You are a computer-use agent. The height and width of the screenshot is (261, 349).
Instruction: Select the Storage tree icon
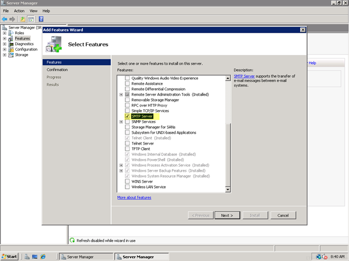tap(11, 55)
